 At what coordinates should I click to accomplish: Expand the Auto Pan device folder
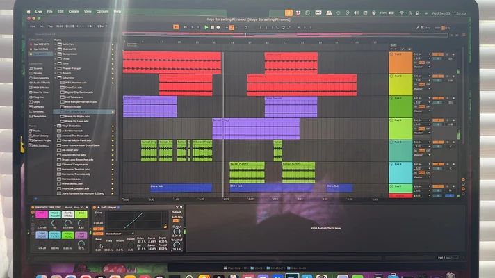point(55,44)
